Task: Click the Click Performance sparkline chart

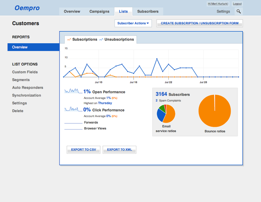Action: point(73,109)
